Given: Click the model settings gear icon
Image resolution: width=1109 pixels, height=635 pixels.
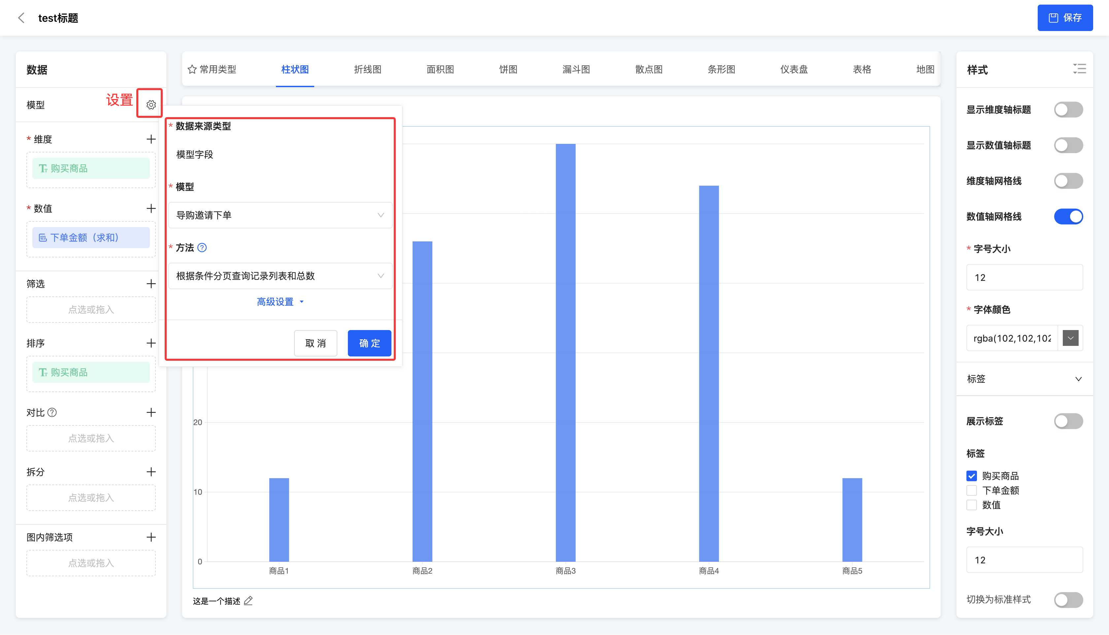Looking at the screenshot, I should [x=151, y=105].
